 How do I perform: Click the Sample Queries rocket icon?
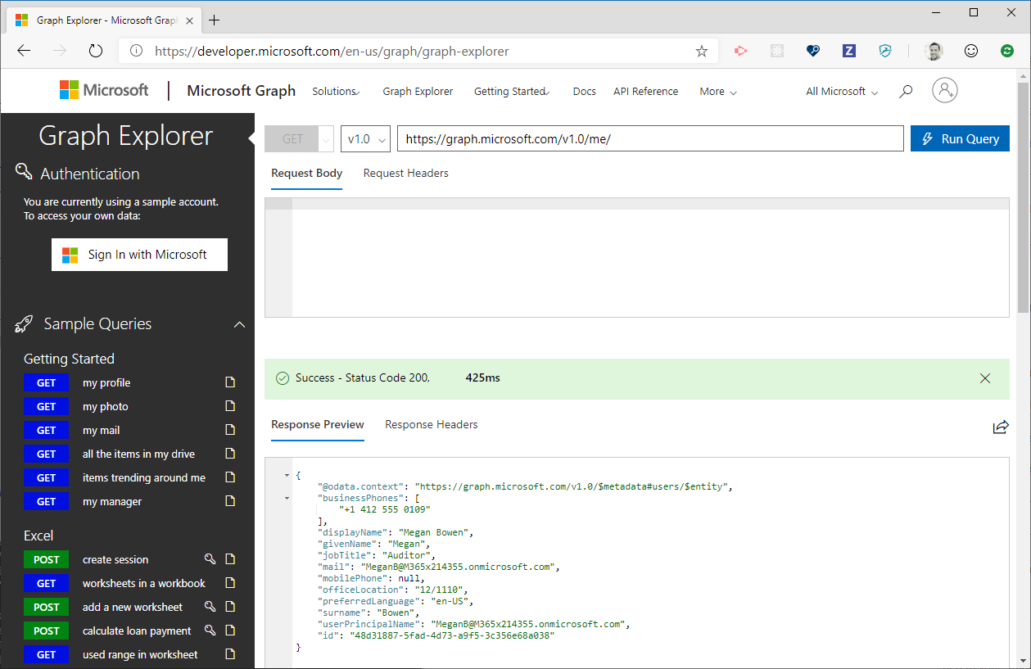(x=24, y=323)
